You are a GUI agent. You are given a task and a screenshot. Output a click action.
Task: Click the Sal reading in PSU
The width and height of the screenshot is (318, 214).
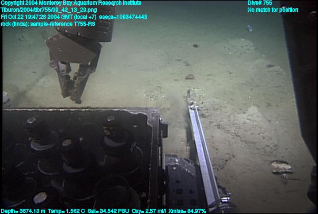click(x=108, y=211)
